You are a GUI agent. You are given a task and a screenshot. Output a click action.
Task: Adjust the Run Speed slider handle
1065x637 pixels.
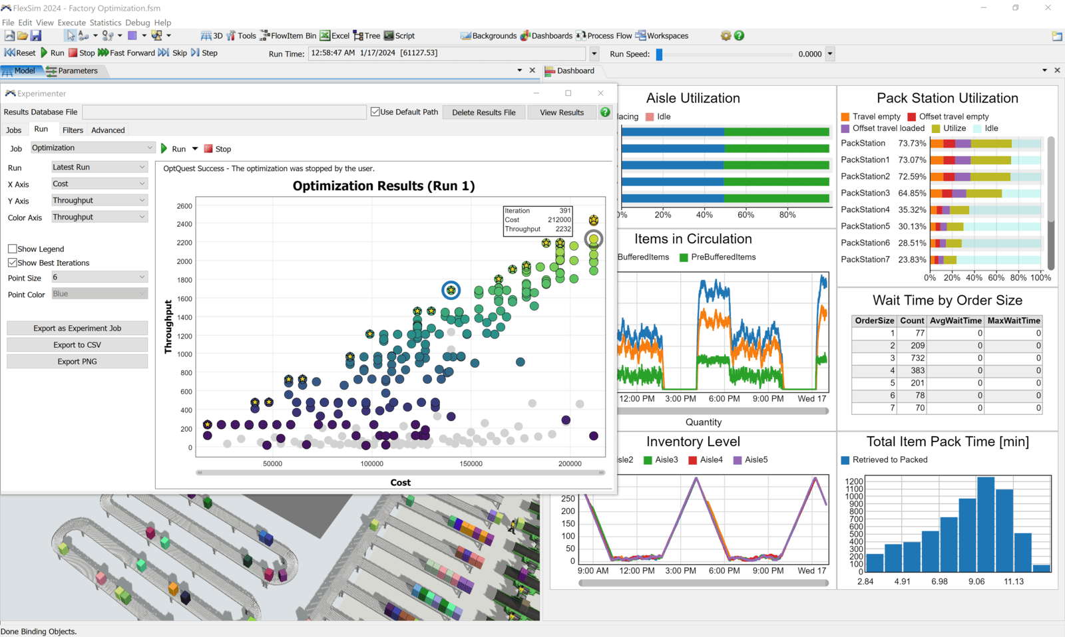click(x=659, y=55)
